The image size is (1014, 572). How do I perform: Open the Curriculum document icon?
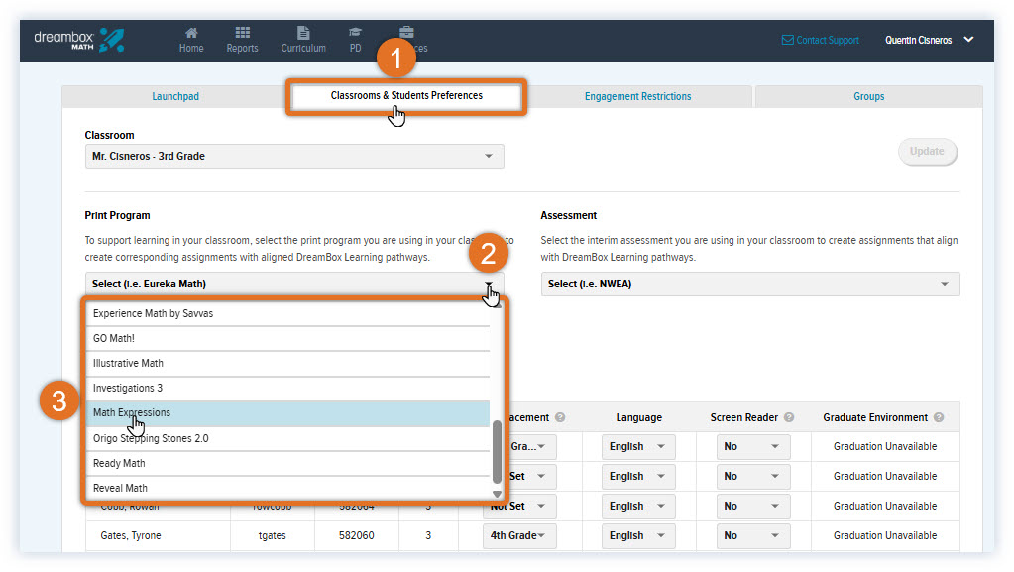[x=303, y=33]
